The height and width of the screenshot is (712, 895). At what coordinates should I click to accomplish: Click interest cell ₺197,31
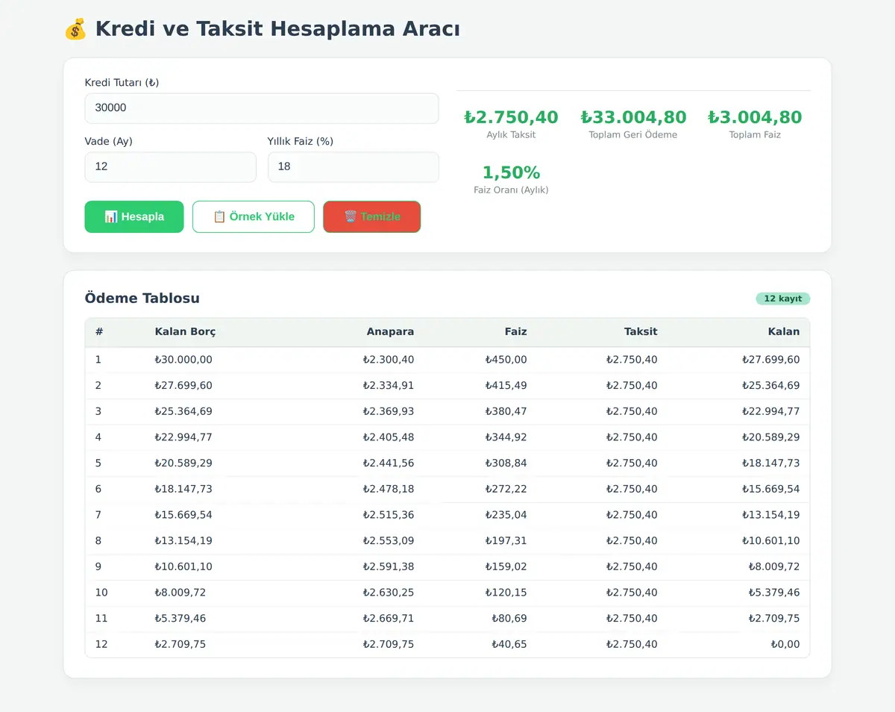(x=506, y=540)
